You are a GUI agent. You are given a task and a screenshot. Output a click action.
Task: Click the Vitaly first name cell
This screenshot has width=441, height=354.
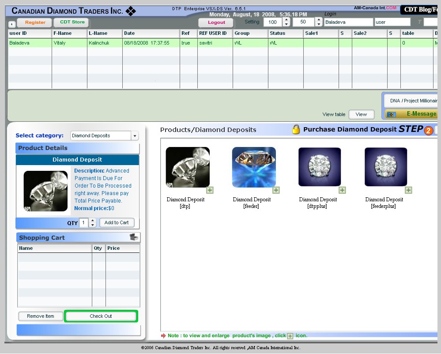[x=69, y=43]
